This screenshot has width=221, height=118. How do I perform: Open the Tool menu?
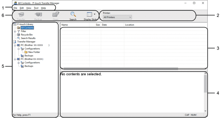pos(36,8)
